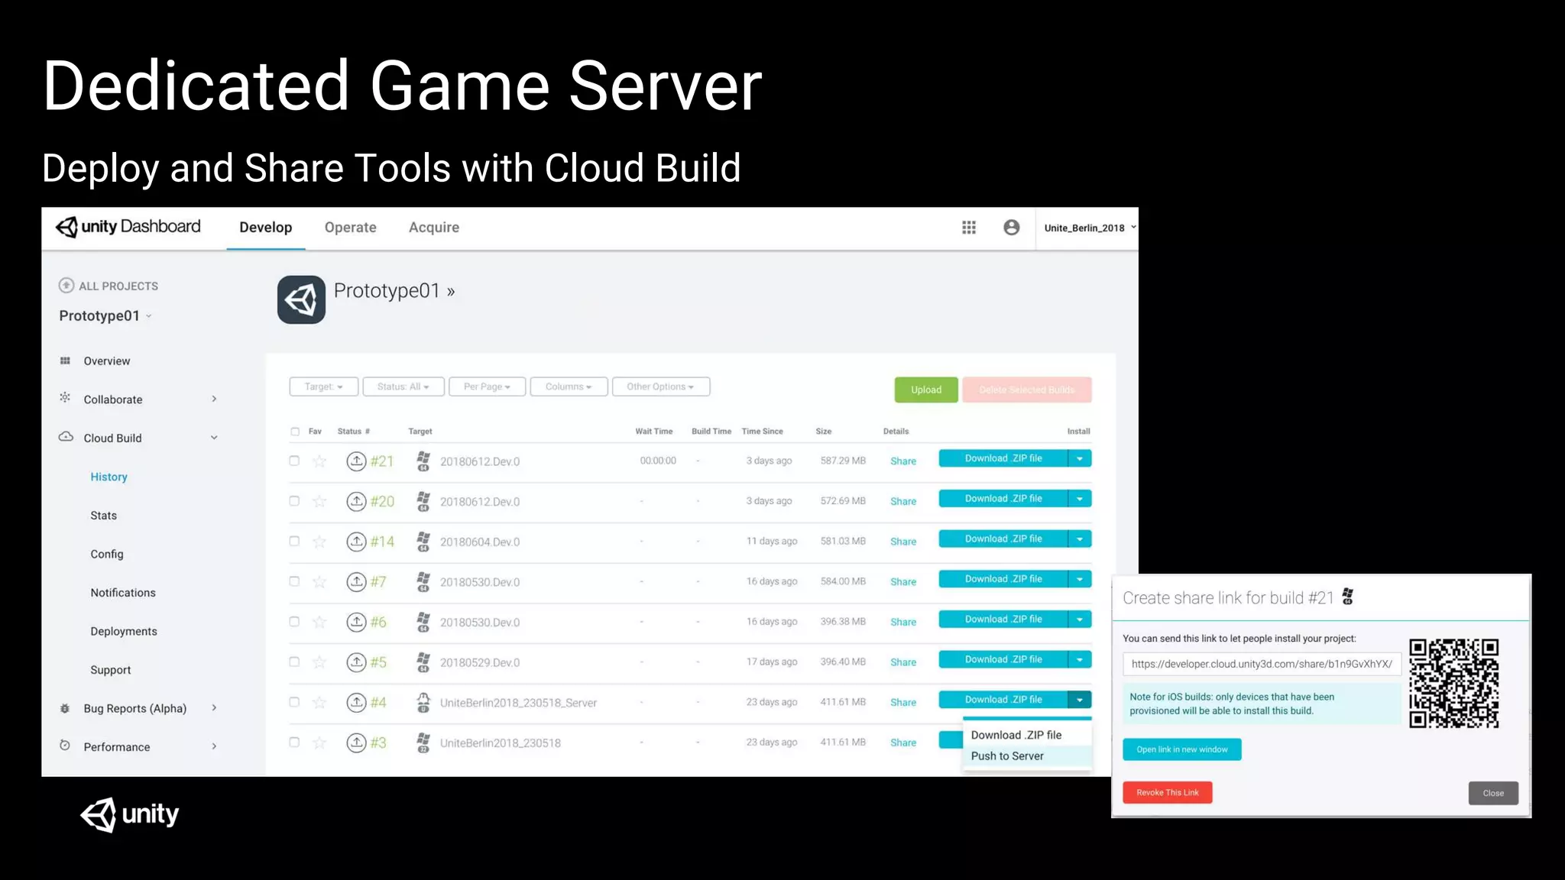Image resolution: width=1565 pixels, height=880 pixels.
Task: Click the QR code in share dialog
Action: pos(1453,684)
